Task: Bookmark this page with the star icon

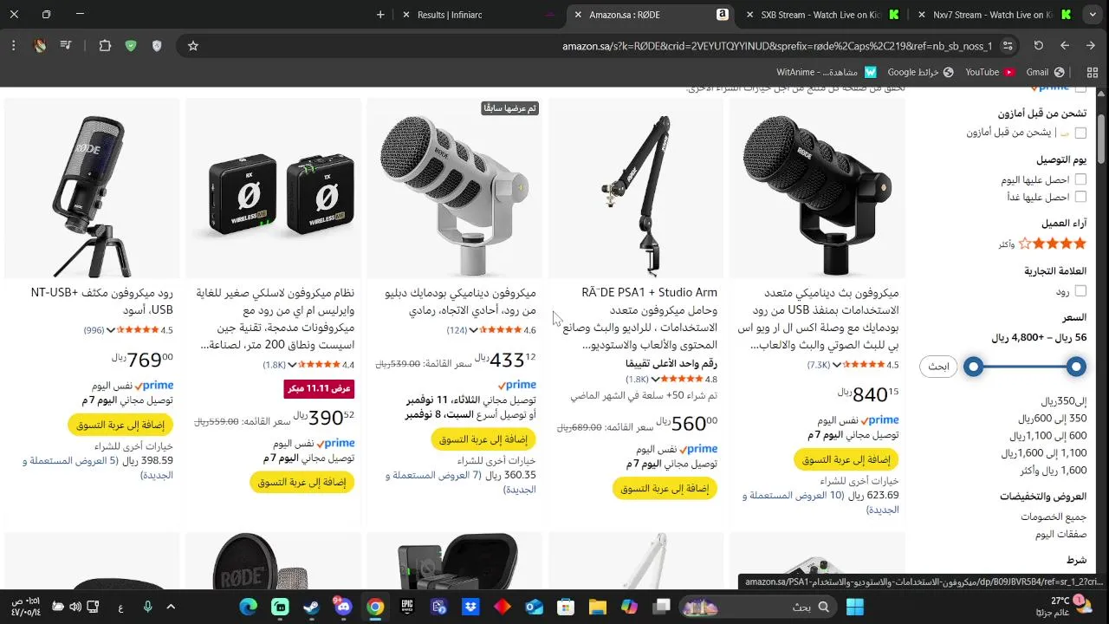Action: point(193,46)
